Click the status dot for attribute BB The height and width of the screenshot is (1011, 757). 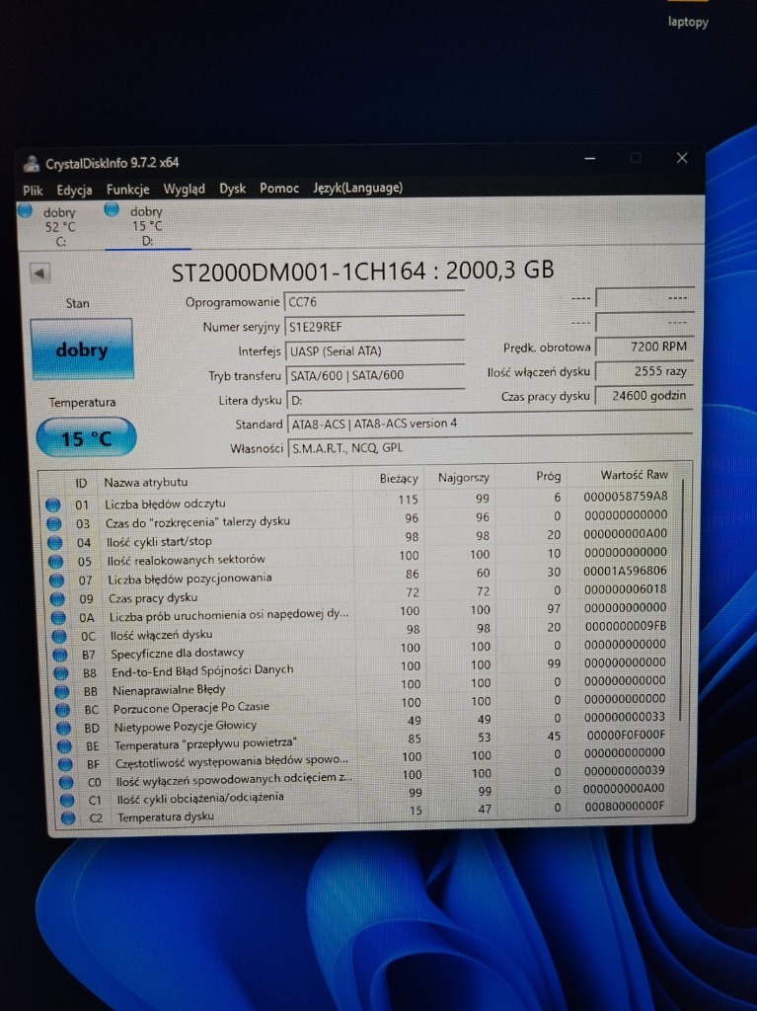(x=62, y=691)
